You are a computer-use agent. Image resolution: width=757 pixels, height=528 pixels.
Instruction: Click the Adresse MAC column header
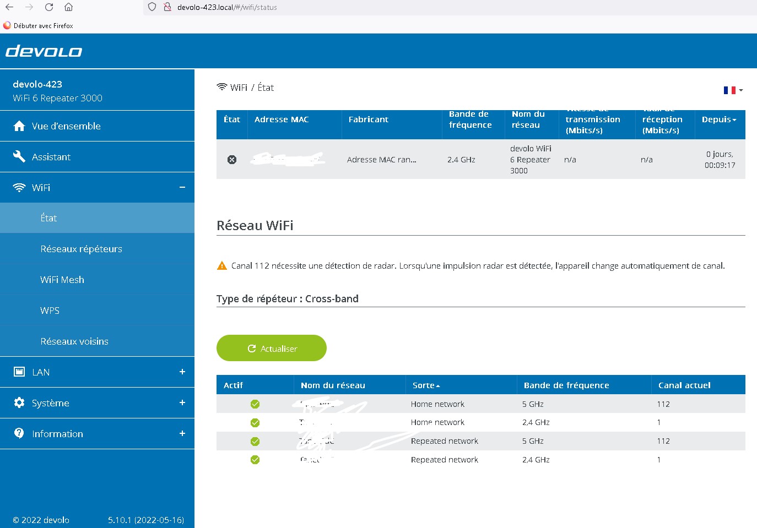282,119
